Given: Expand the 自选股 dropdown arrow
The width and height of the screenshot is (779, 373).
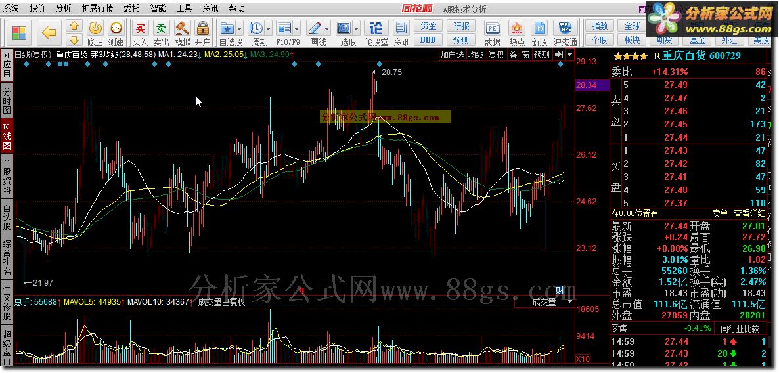Looking at the screenshot, I should point(240,28).
